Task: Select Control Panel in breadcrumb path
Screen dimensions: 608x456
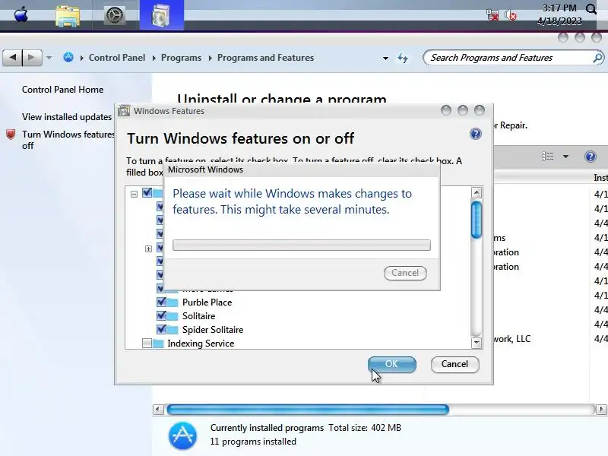Action: tap(117, 58)
